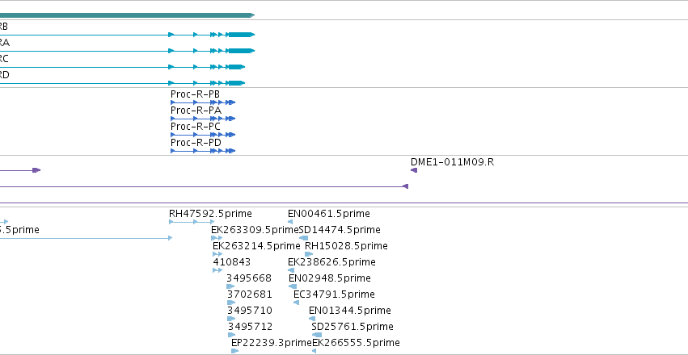Image resolution: width=688 pixels, height=355 pixels.
Task: Click the Proc-R-PD blue exon track
Action: click(x=203, y=151)
